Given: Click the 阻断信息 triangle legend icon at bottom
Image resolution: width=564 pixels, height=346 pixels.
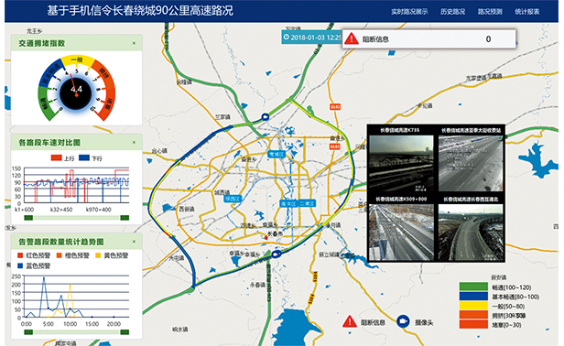Looking at the screenshot, I should tap(349, 321).
